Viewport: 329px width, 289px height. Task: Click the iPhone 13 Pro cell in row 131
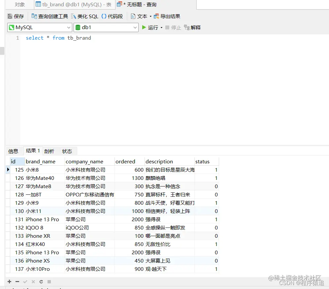point(45,219)
